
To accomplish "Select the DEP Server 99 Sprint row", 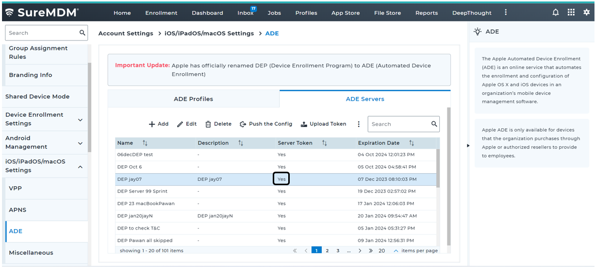I will [276, 191].
